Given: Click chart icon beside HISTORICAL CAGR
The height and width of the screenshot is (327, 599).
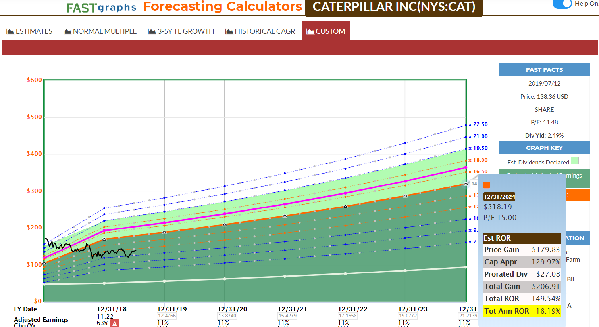Looking at the screenshot, I should [229, 31].
